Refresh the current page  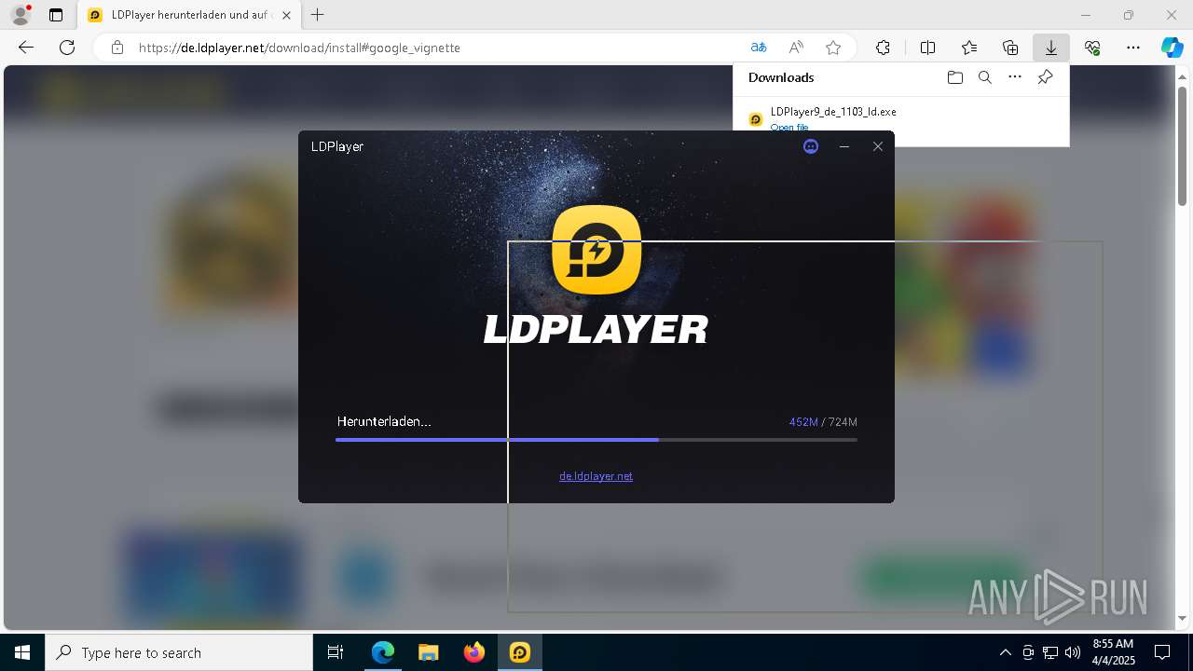(x=67, y=48)
